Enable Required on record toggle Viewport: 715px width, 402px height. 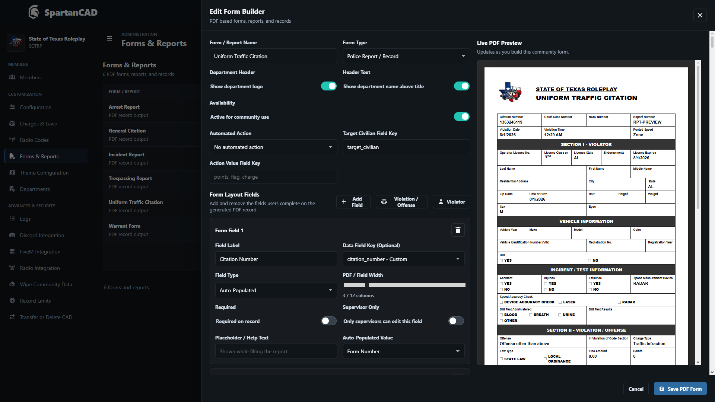point(329,321)
